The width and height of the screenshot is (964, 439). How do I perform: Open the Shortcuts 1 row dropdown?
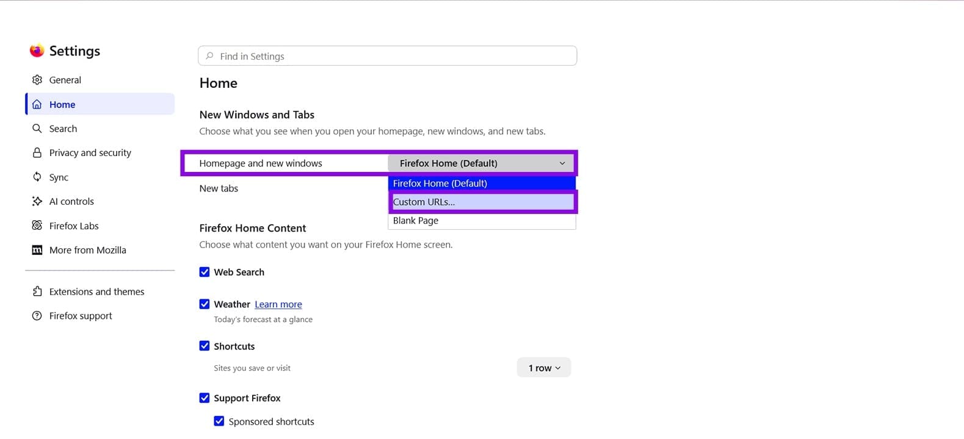coord(544,368)
